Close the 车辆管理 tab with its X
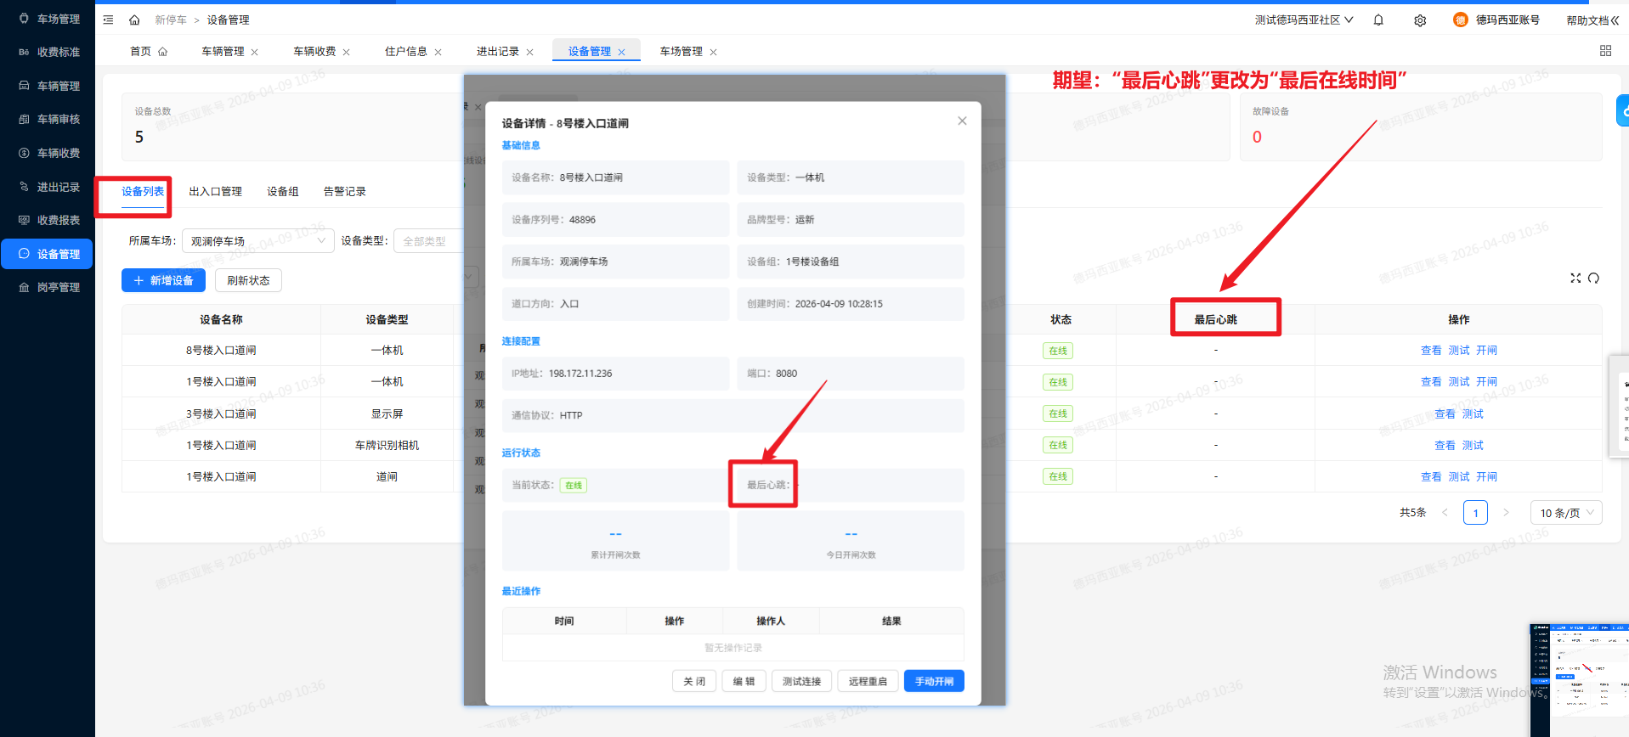The image size is (1629, 737). point(255,53)
